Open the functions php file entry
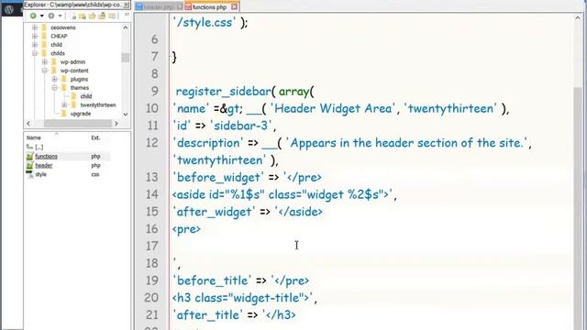The width and height of the screenshot is (587, 330). pyautogui.click(x=46, y=157)
